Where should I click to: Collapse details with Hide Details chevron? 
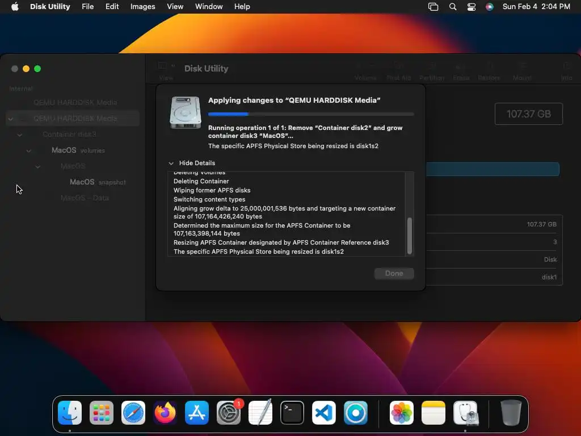point(171,163)
